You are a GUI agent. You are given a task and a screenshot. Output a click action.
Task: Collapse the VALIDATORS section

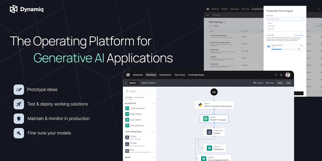tap(153, 103)
